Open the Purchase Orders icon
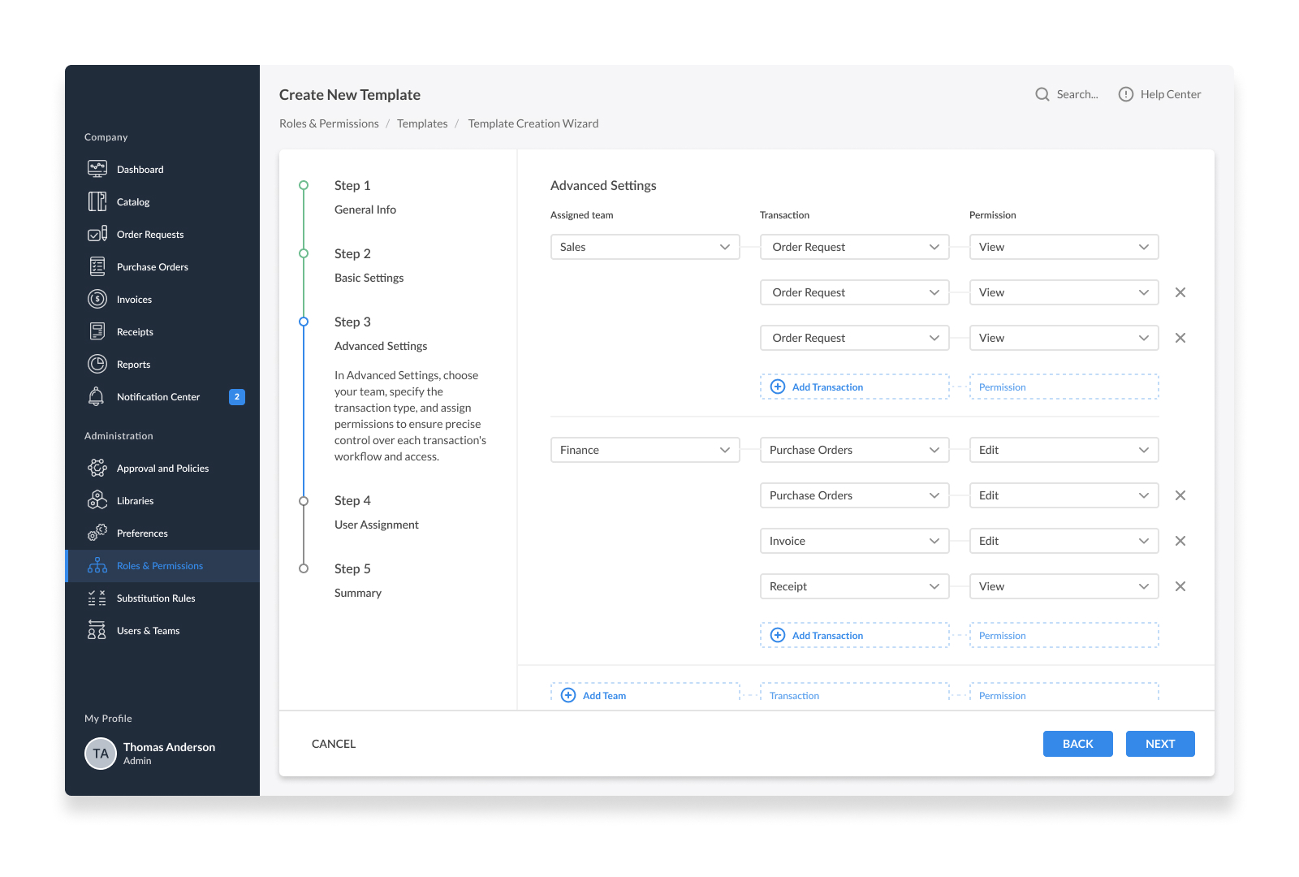This screenshot has height=877, width=1299. (97, 266)
